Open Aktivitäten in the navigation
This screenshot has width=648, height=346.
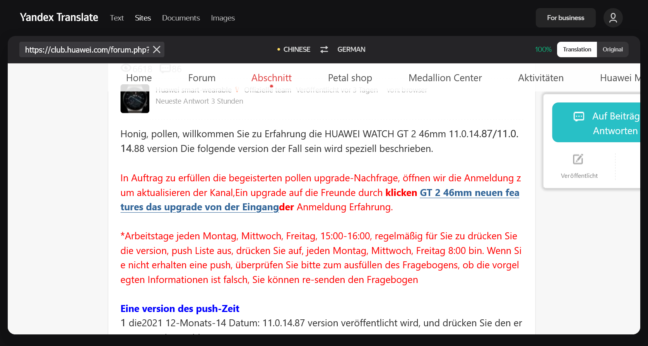[541, 78]
